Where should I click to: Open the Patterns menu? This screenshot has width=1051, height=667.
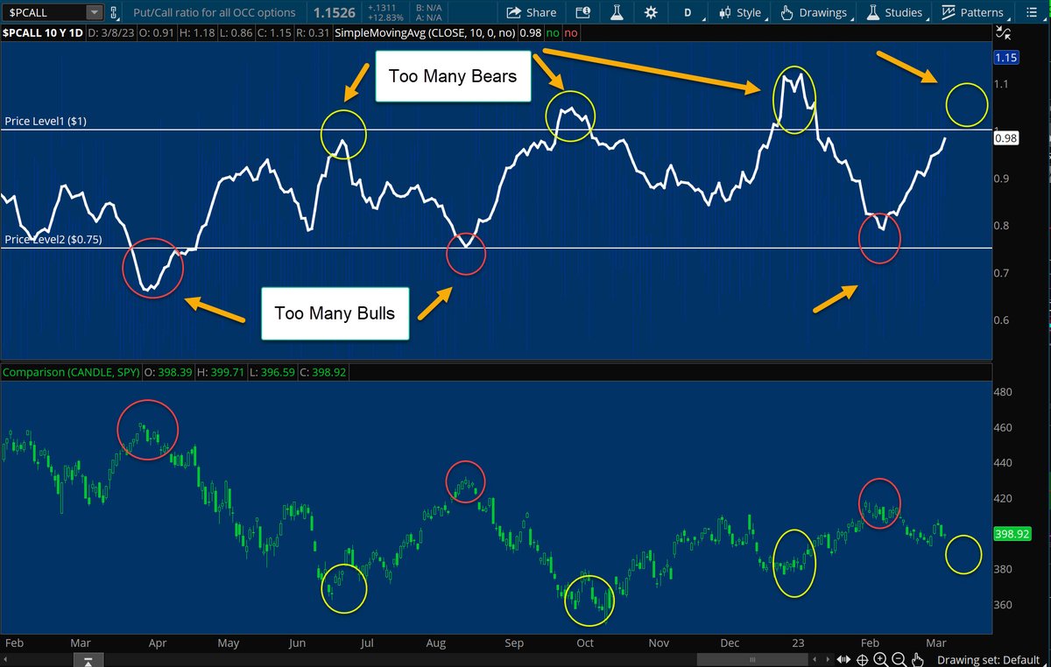point(973,12)
